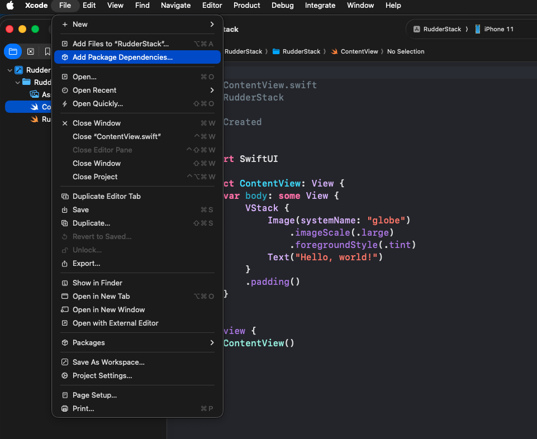The image size is (537, 439).
Task: Open the Help menu
Action: tap(393, 6)
